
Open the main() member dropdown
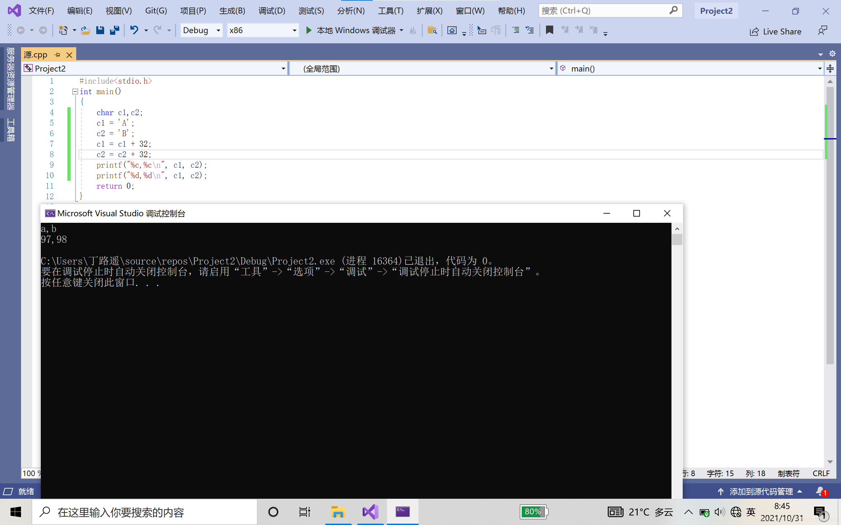click(691, 68)
